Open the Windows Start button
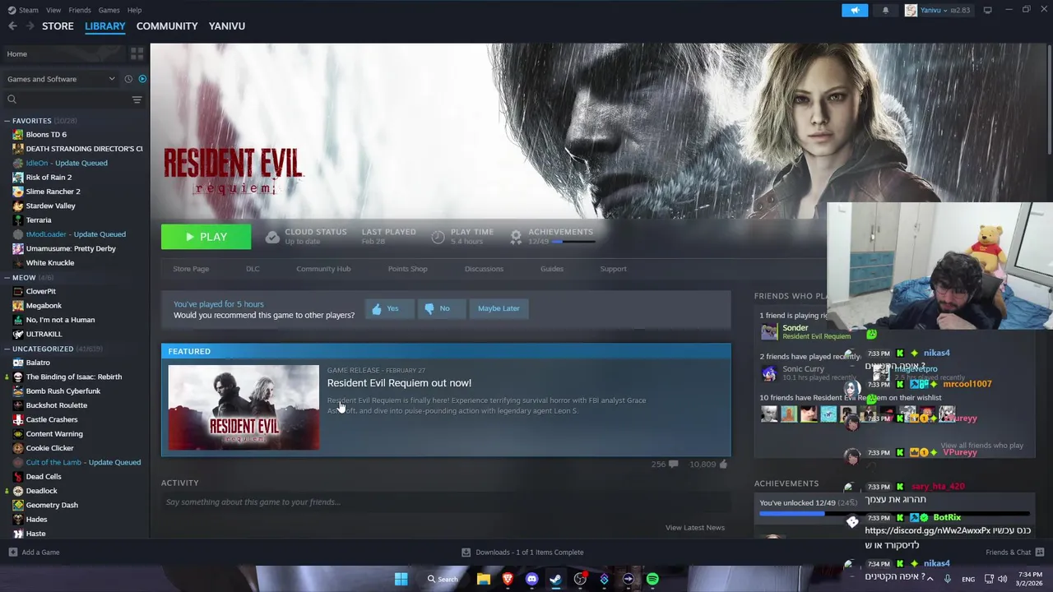This screenshot has height=592, width=1053. point(401,579)
